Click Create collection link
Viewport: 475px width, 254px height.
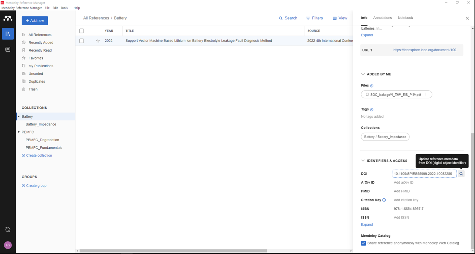click(x=37, y=155)
